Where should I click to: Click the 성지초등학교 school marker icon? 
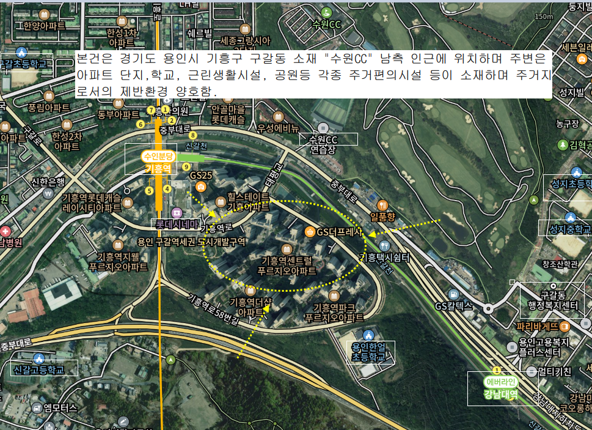click(576, 172)
